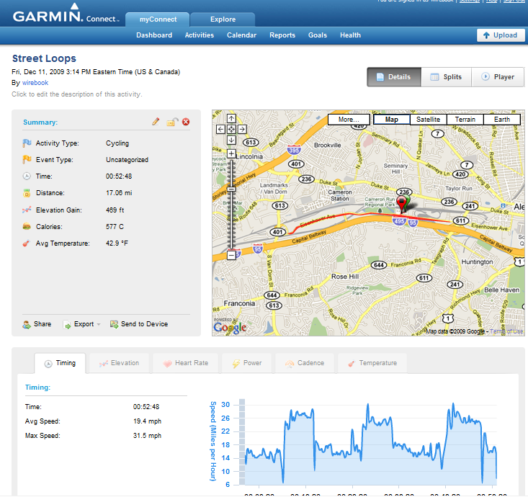
Task: Click the Calories burger icon
Action: click(x=27, y=226)
